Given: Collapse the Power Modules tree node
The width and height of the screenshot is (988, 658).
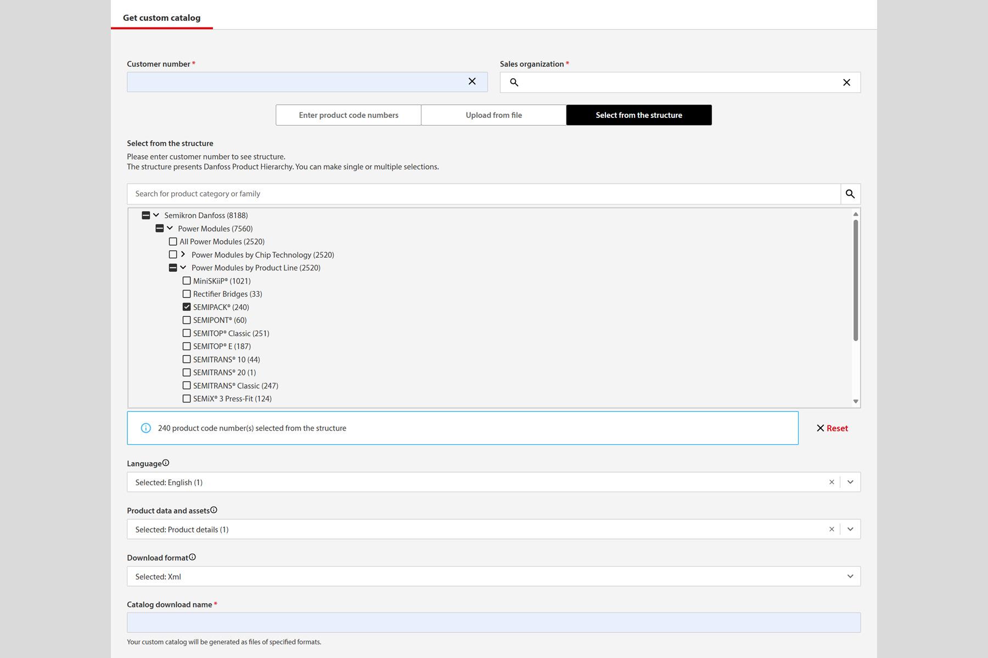Looking at the screenshot, I should (x=170, y=228).
